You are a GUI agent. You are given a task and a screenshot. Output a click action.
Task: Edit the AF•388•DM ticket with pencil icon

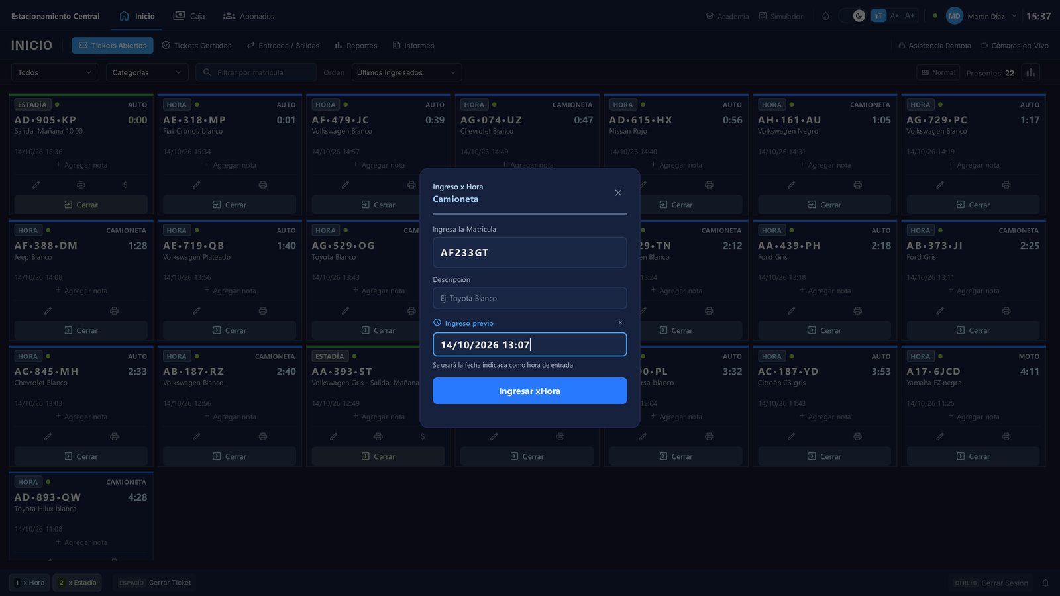coord(48,311)
